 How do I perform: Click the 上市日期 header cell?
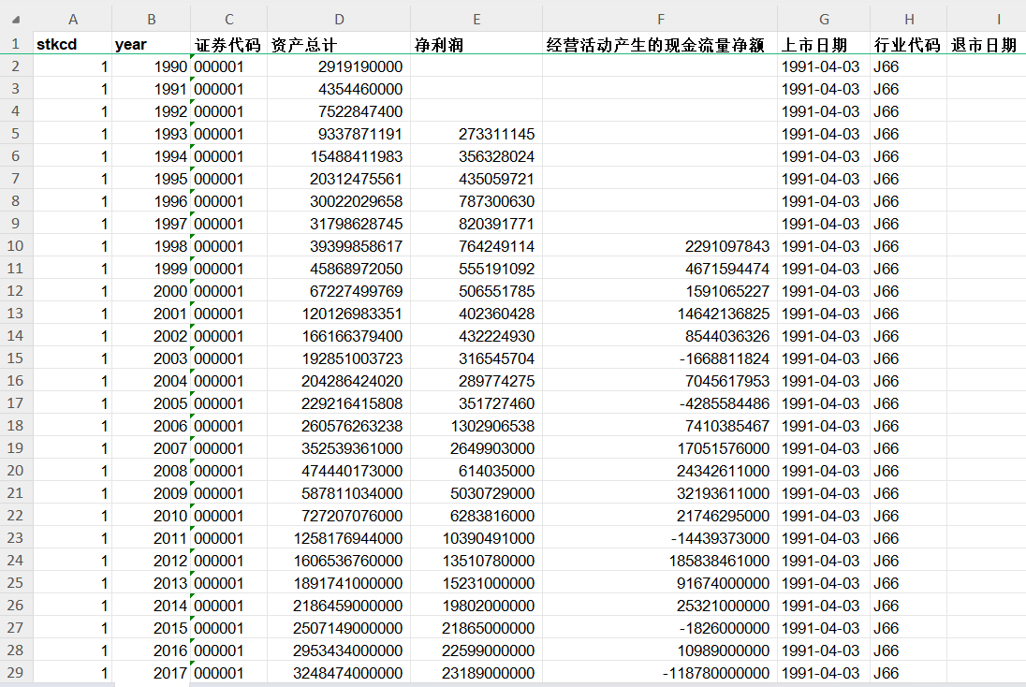[824, 44]
